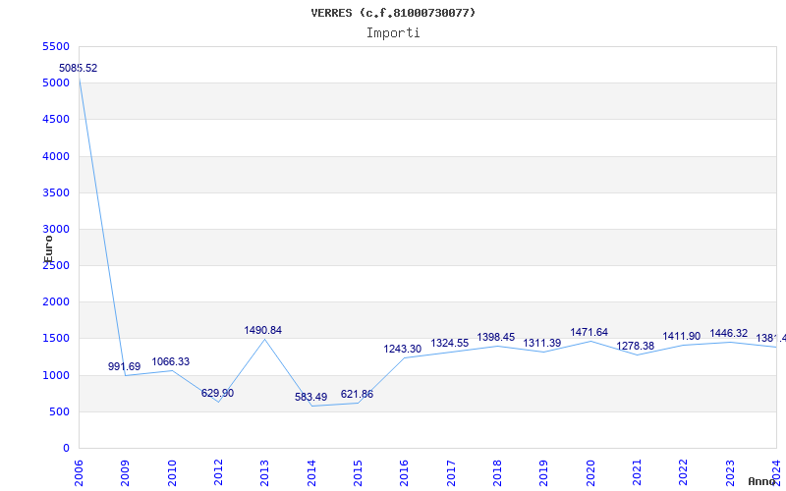The width and height of the screenshot is (786, 491).
Task: Click the x-axis year 2016
Action: 405,473
